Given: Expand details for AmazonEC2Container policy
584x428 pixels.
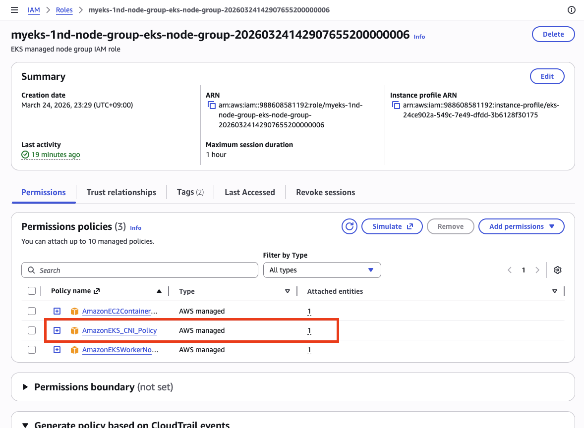Looking at the screenshot, I should tap(57, 311).
